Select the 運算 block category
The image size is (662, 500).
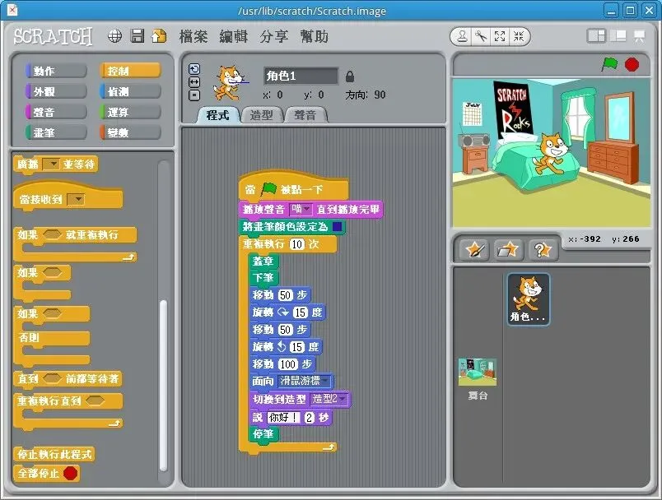click(x=130, y=112)
